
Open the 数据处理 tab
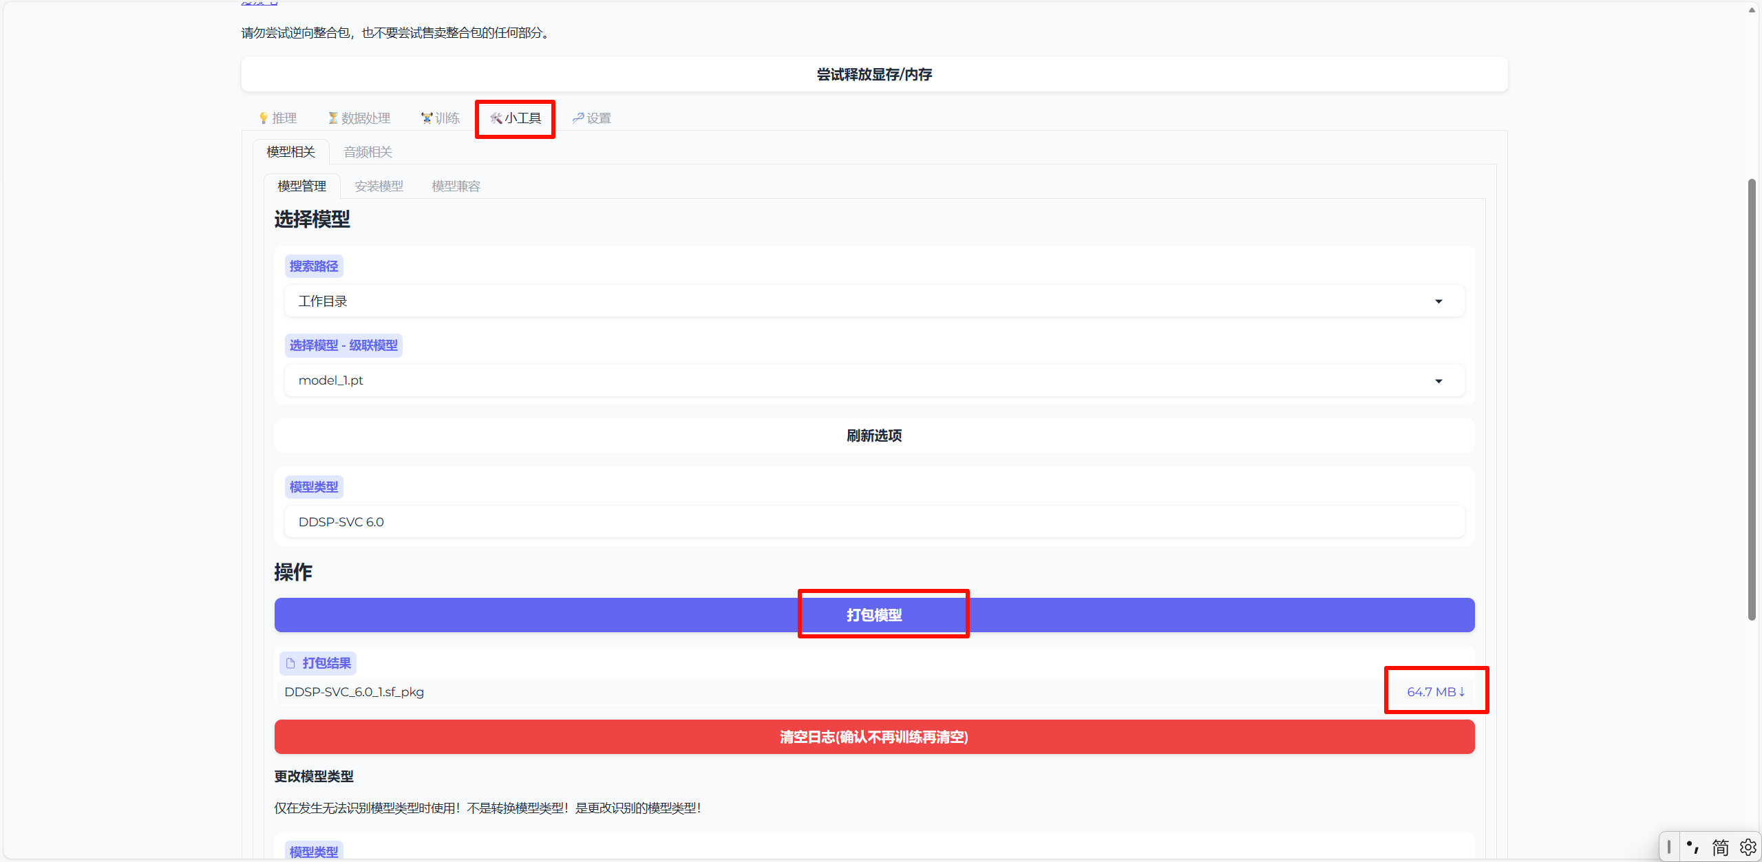(359, 118)
